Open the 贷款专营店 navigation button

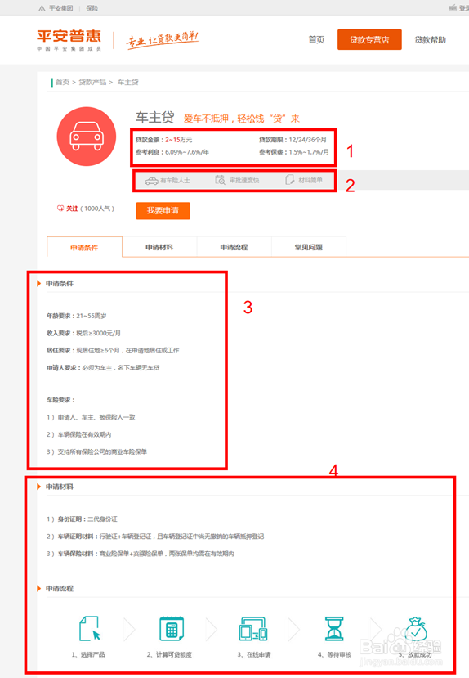click(x=369, y=40)
